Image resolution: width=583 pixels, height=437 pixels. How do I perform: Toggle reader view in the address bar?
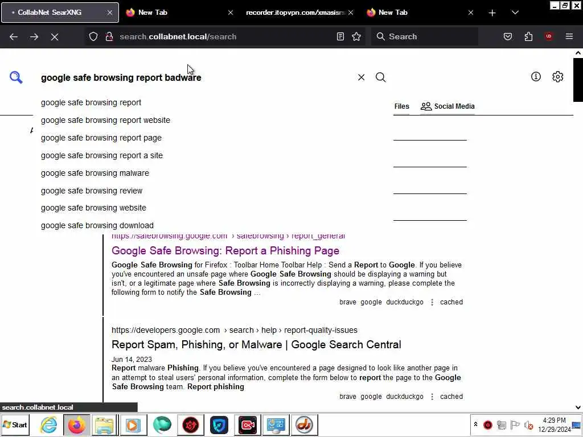tap(340, 36)
